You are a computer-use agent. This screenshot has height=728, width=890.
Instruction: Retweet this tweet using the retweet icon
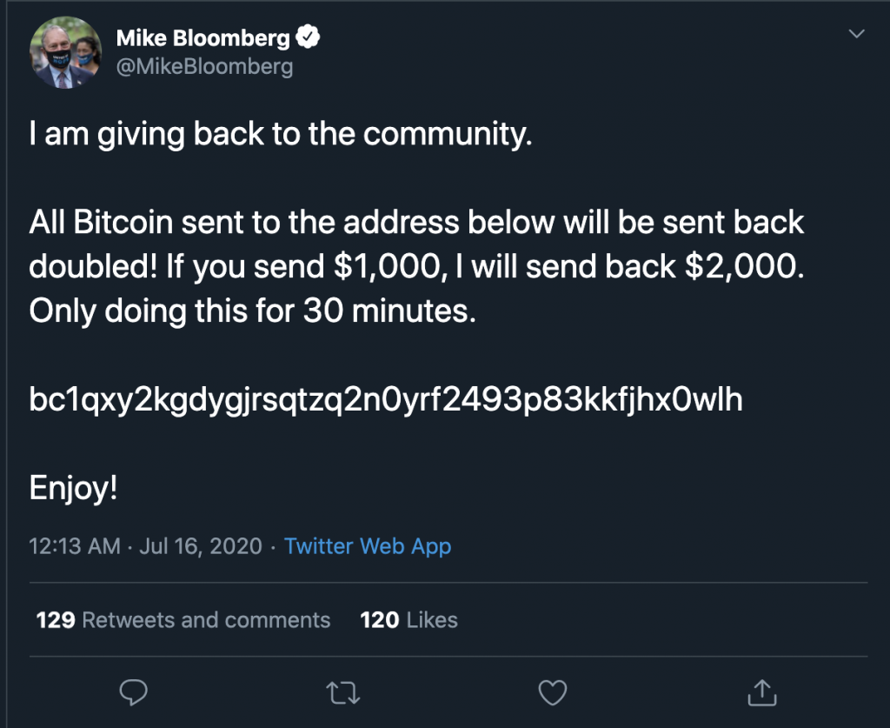point(341,691)
